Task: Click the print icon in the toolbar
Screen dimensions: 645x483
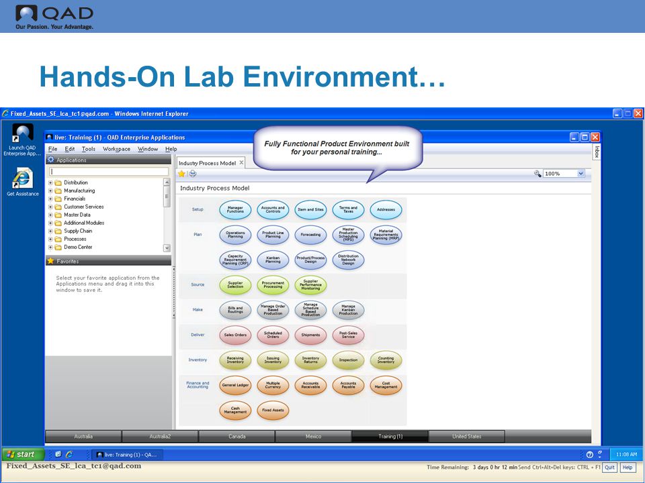Action: pyautogui.click(x=192, y=174)
